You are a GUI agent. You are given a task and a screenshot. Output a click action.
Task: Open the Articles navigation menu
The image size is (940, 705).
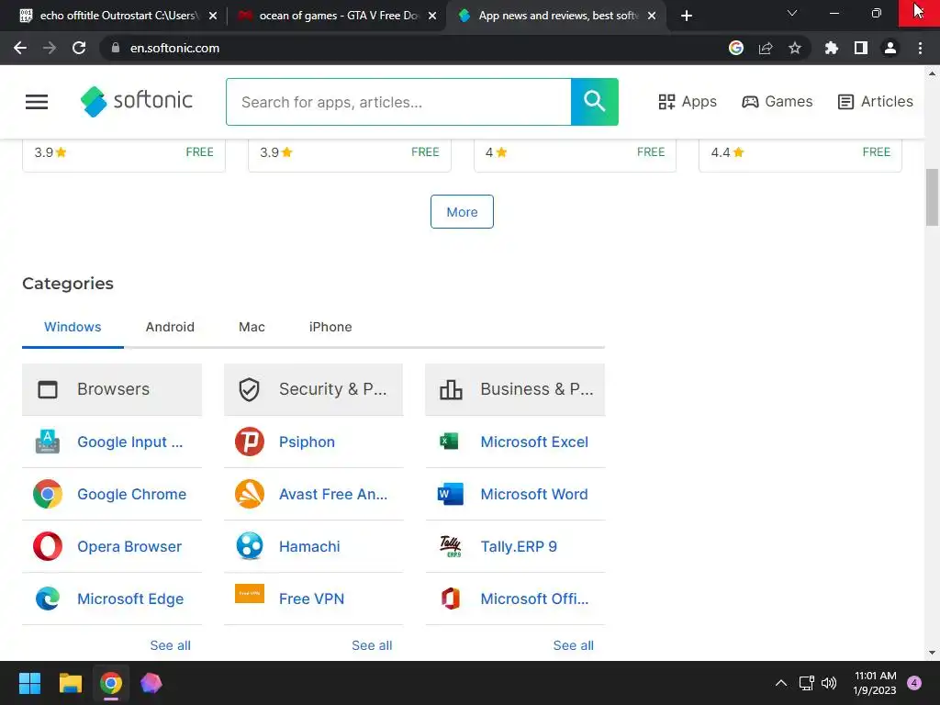875,101
